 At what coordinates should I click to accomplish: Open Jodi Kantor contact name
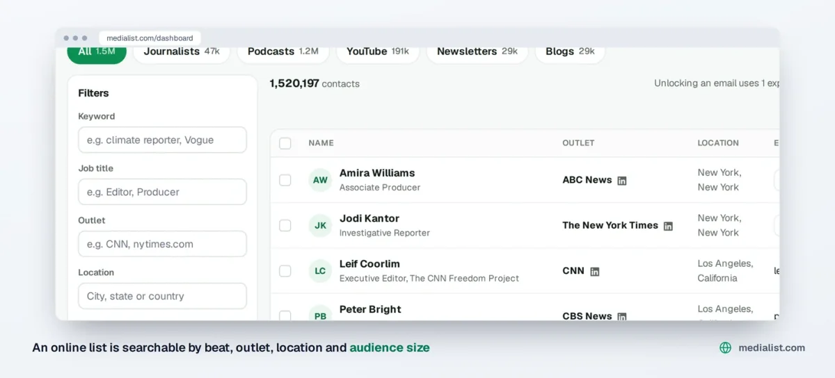click(369, 218)
